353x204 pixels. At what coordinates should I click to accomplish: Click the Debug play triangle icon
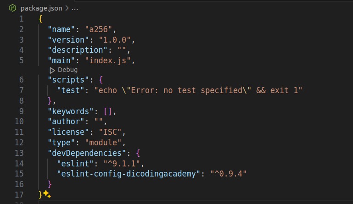[52, 70]
